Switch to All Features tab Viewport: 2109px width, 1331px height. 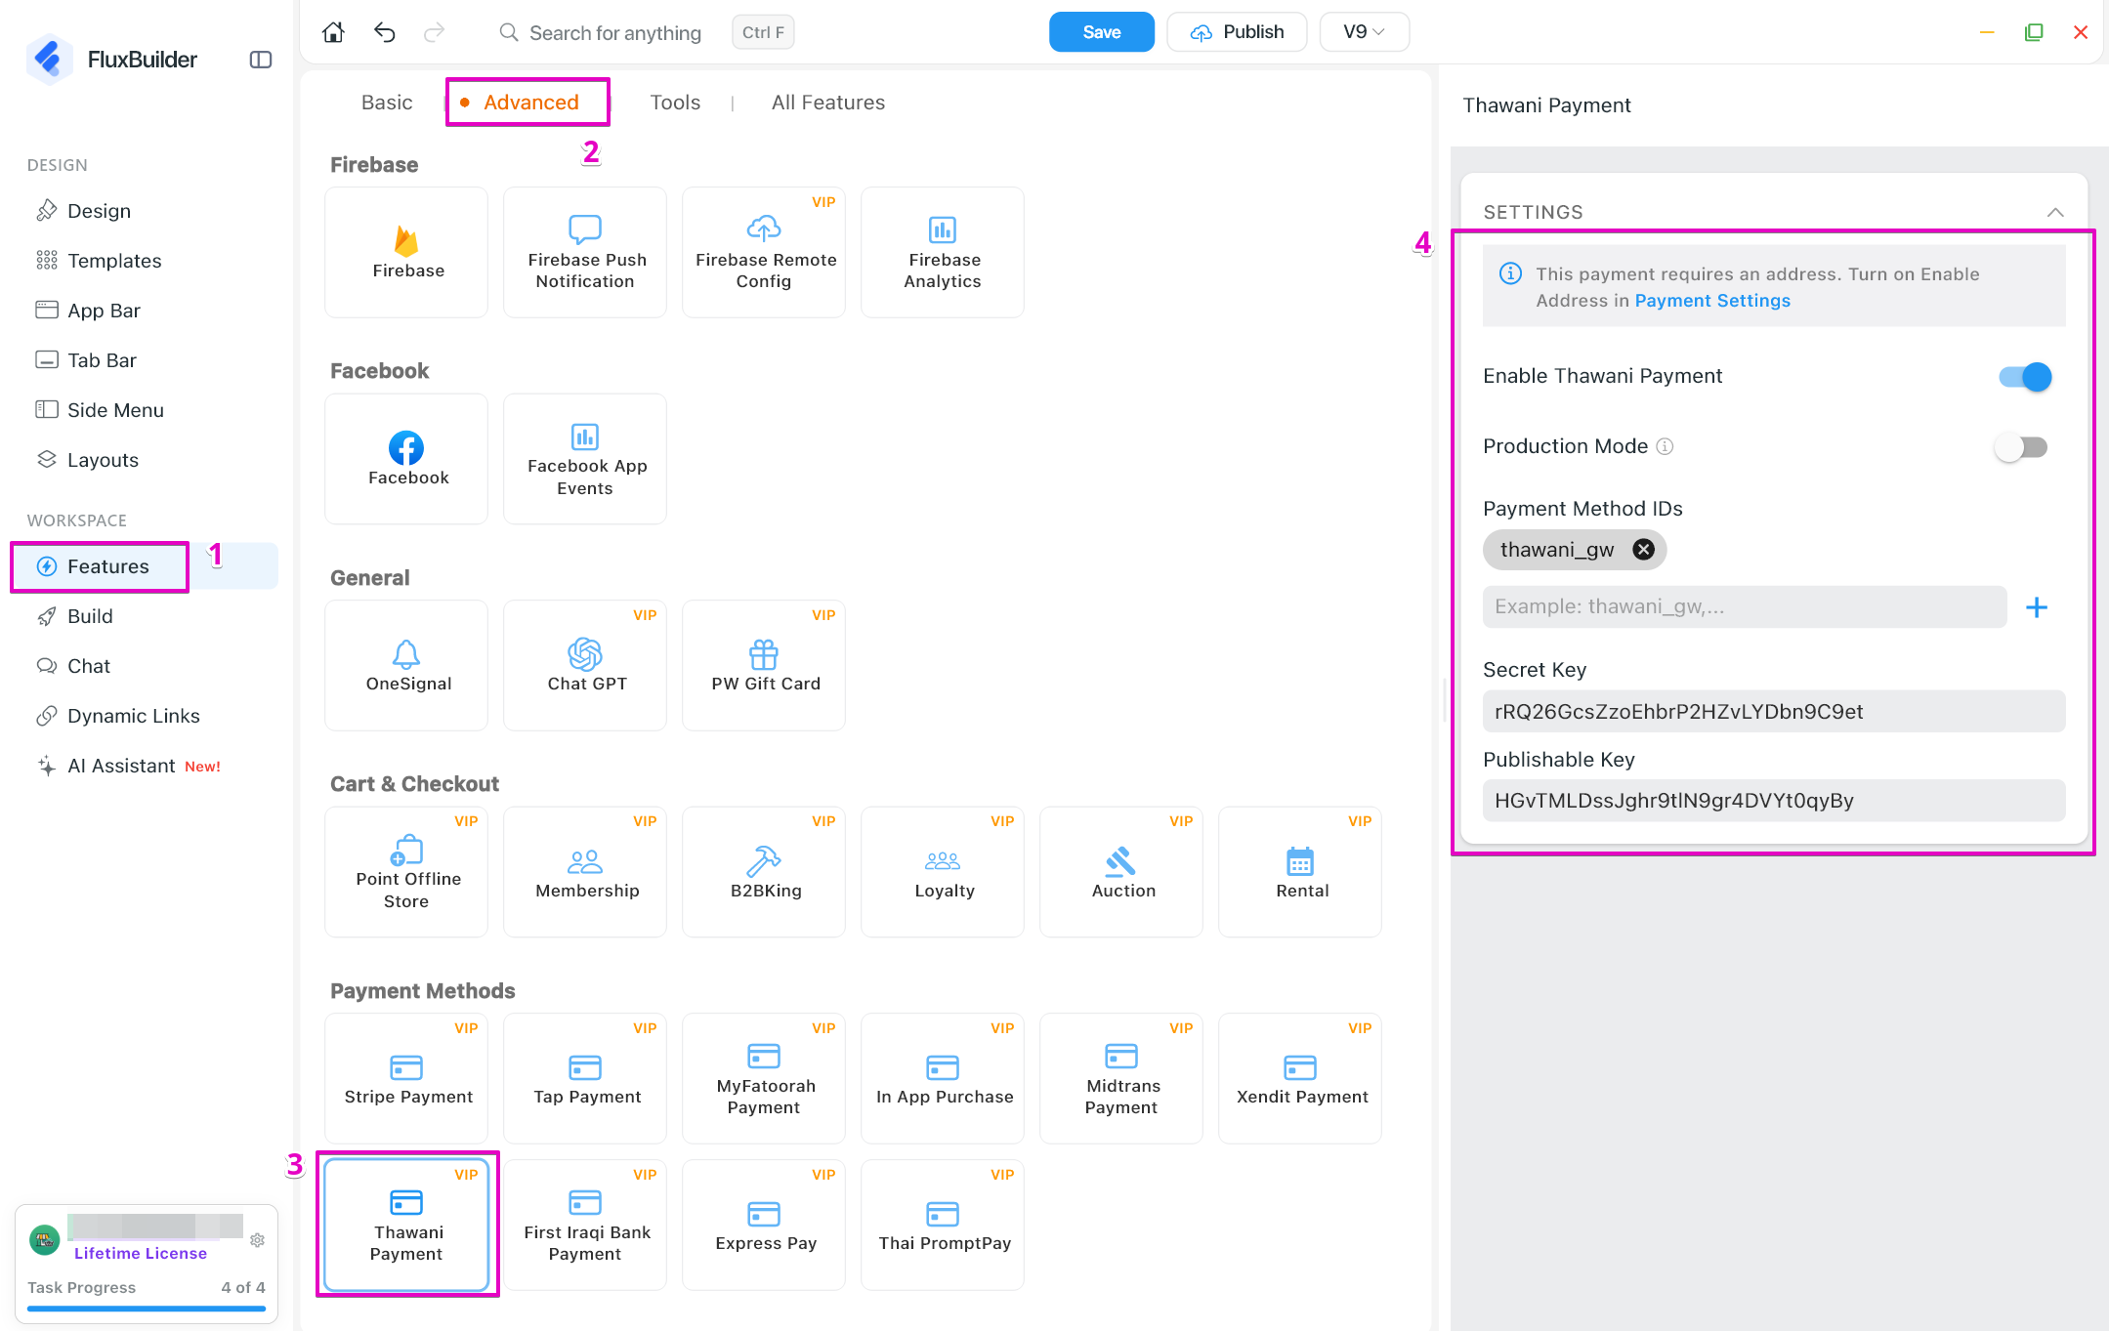[828, 103]
